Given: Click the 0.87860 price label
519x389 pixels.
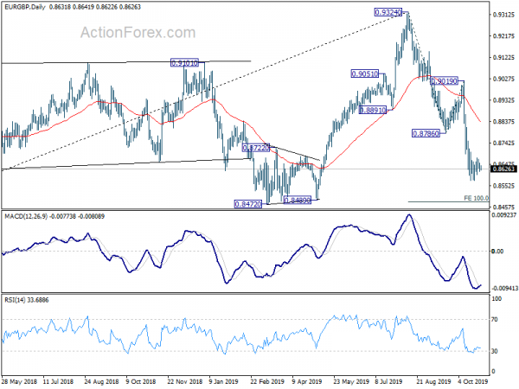Looking at the screenshot, I should click(426, 134).
